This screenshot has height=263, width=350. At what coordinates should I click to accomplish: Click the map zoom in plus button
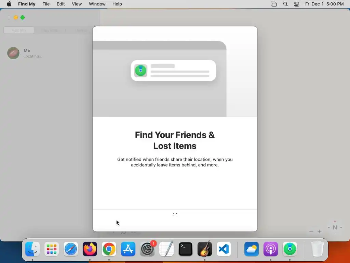pos(320,231)
